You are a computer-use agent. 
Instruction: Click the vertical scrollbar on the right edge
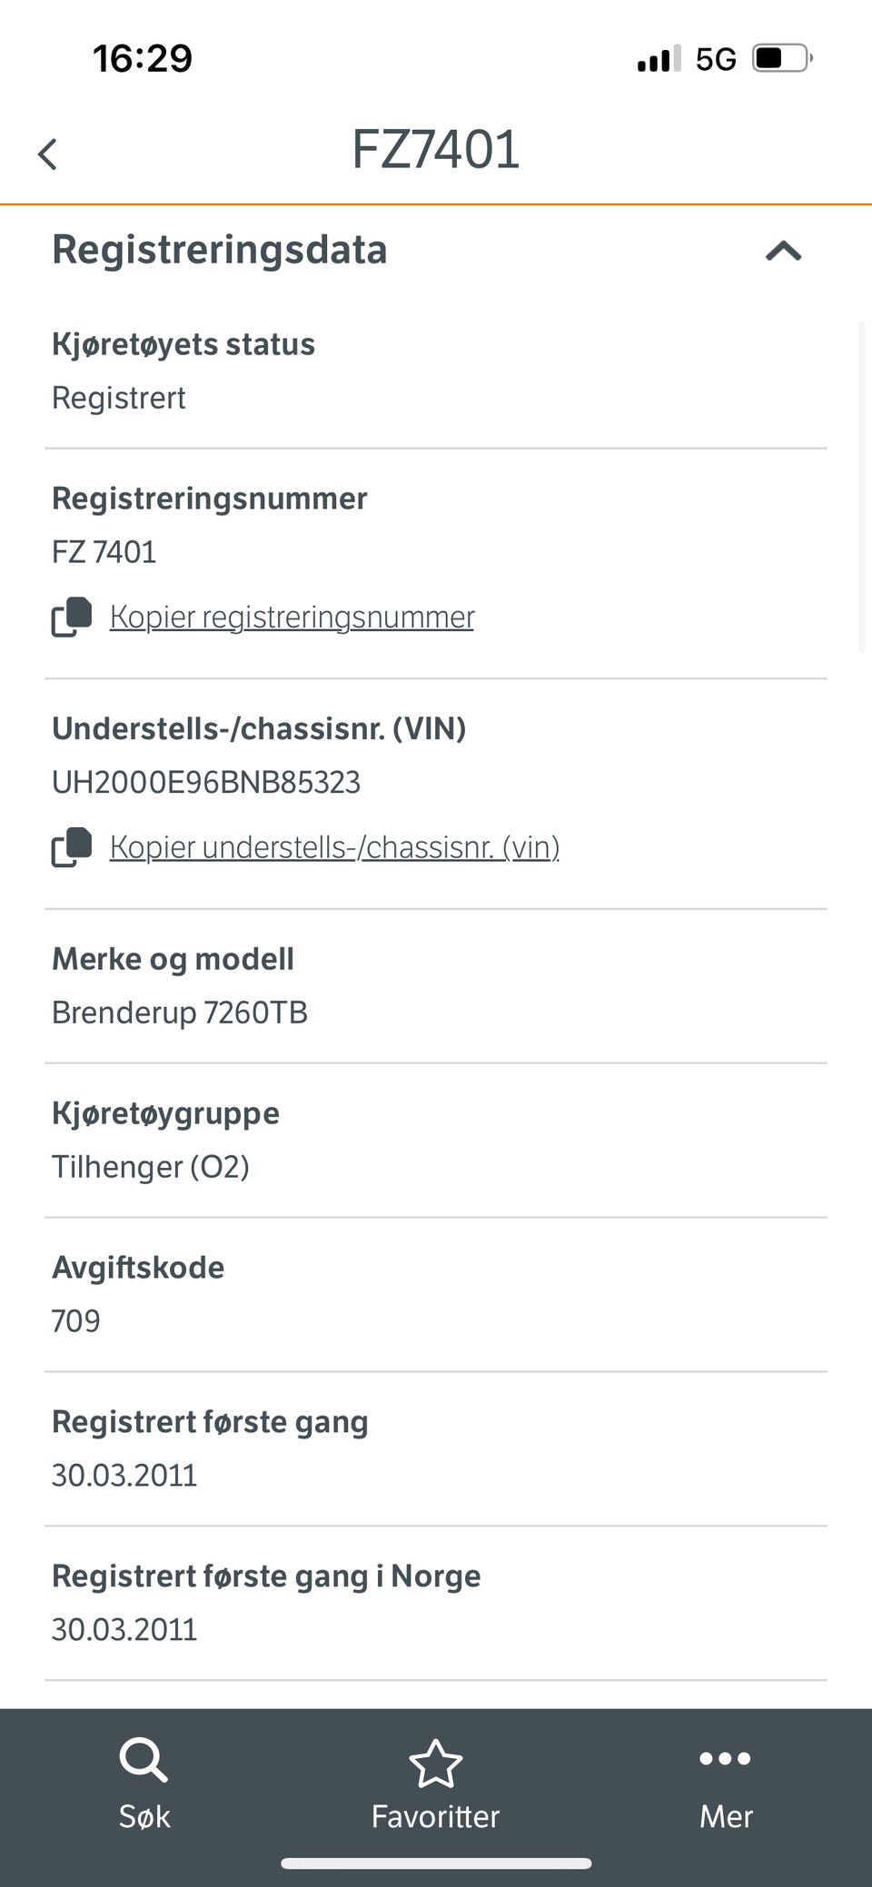[862, 486]
